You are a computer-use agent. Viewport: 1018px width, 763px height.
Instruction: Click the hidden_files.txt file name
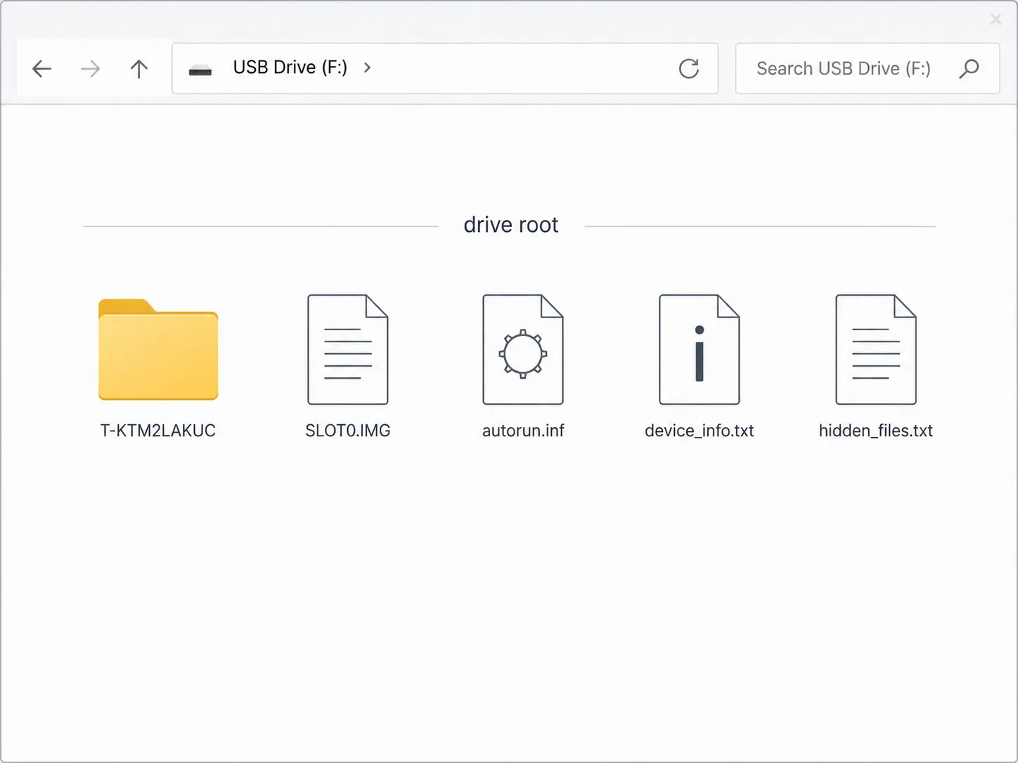(x=876, y=431)
